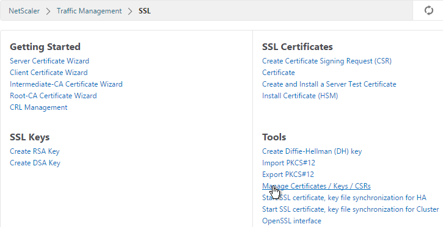The height and width of the screenshot is (227, 443).
Task: Launch Client Certificate Wizard
Action: click(49, 73)
